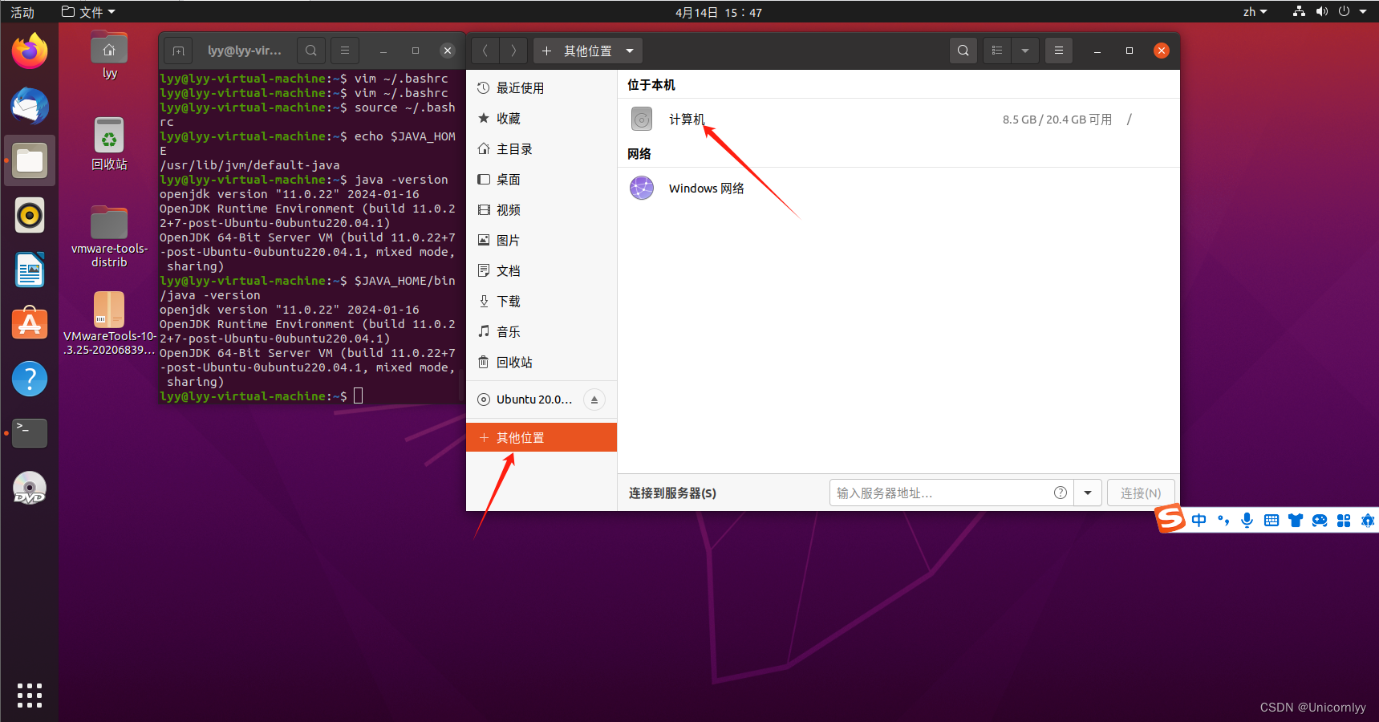
Task: Eject the Ubuntu 20.0 disc
Action: click(x=594, y=400)
